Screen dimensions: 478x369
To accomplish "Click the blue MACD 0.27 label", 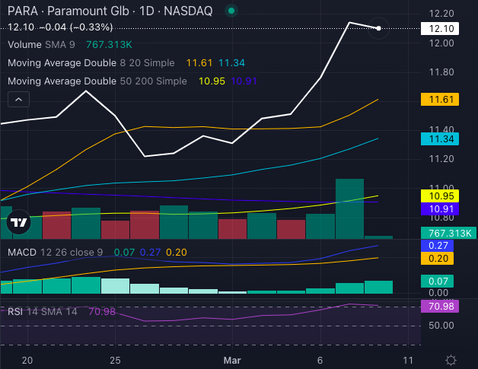I will pyautogui.click(x=438, y=247).
